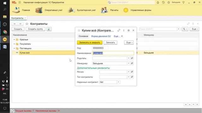Click the Наименование column header
Screen dimensions: 202x113
pos(20,35)
